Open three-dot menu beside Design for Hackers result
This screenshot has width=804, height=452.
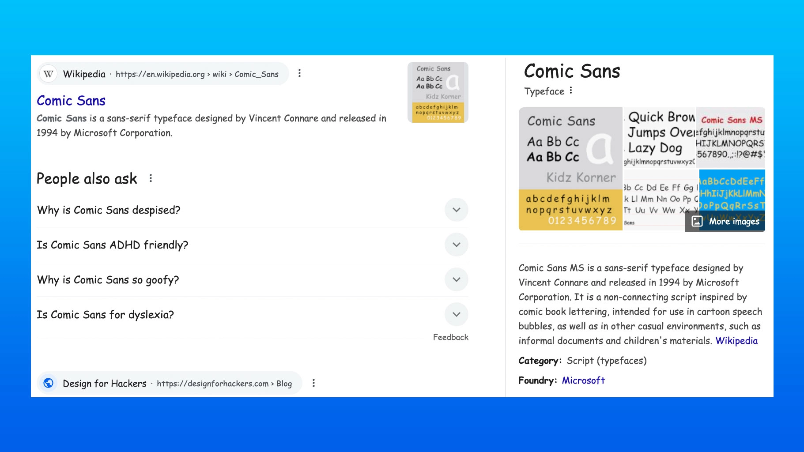pos(313,383)
